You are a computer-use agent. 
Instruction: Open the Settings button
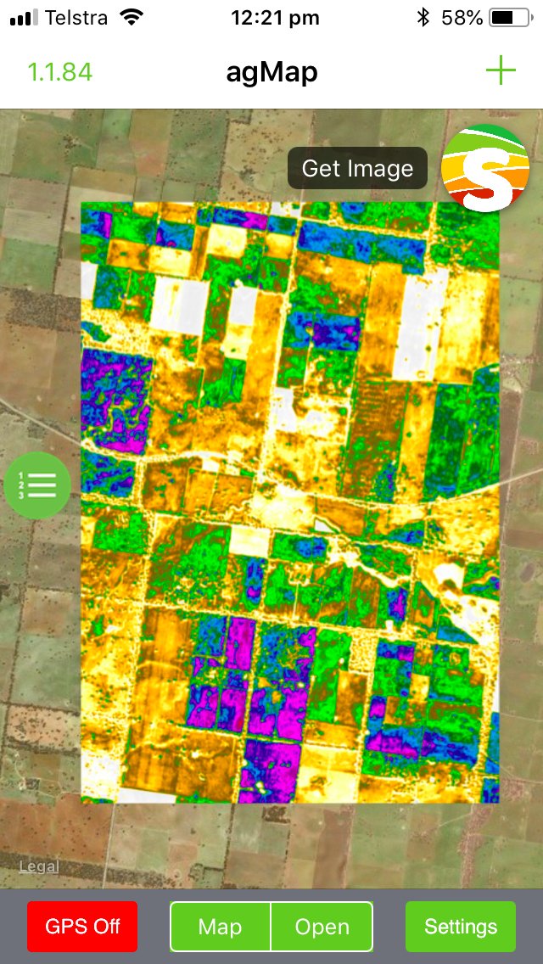[461, 927]
